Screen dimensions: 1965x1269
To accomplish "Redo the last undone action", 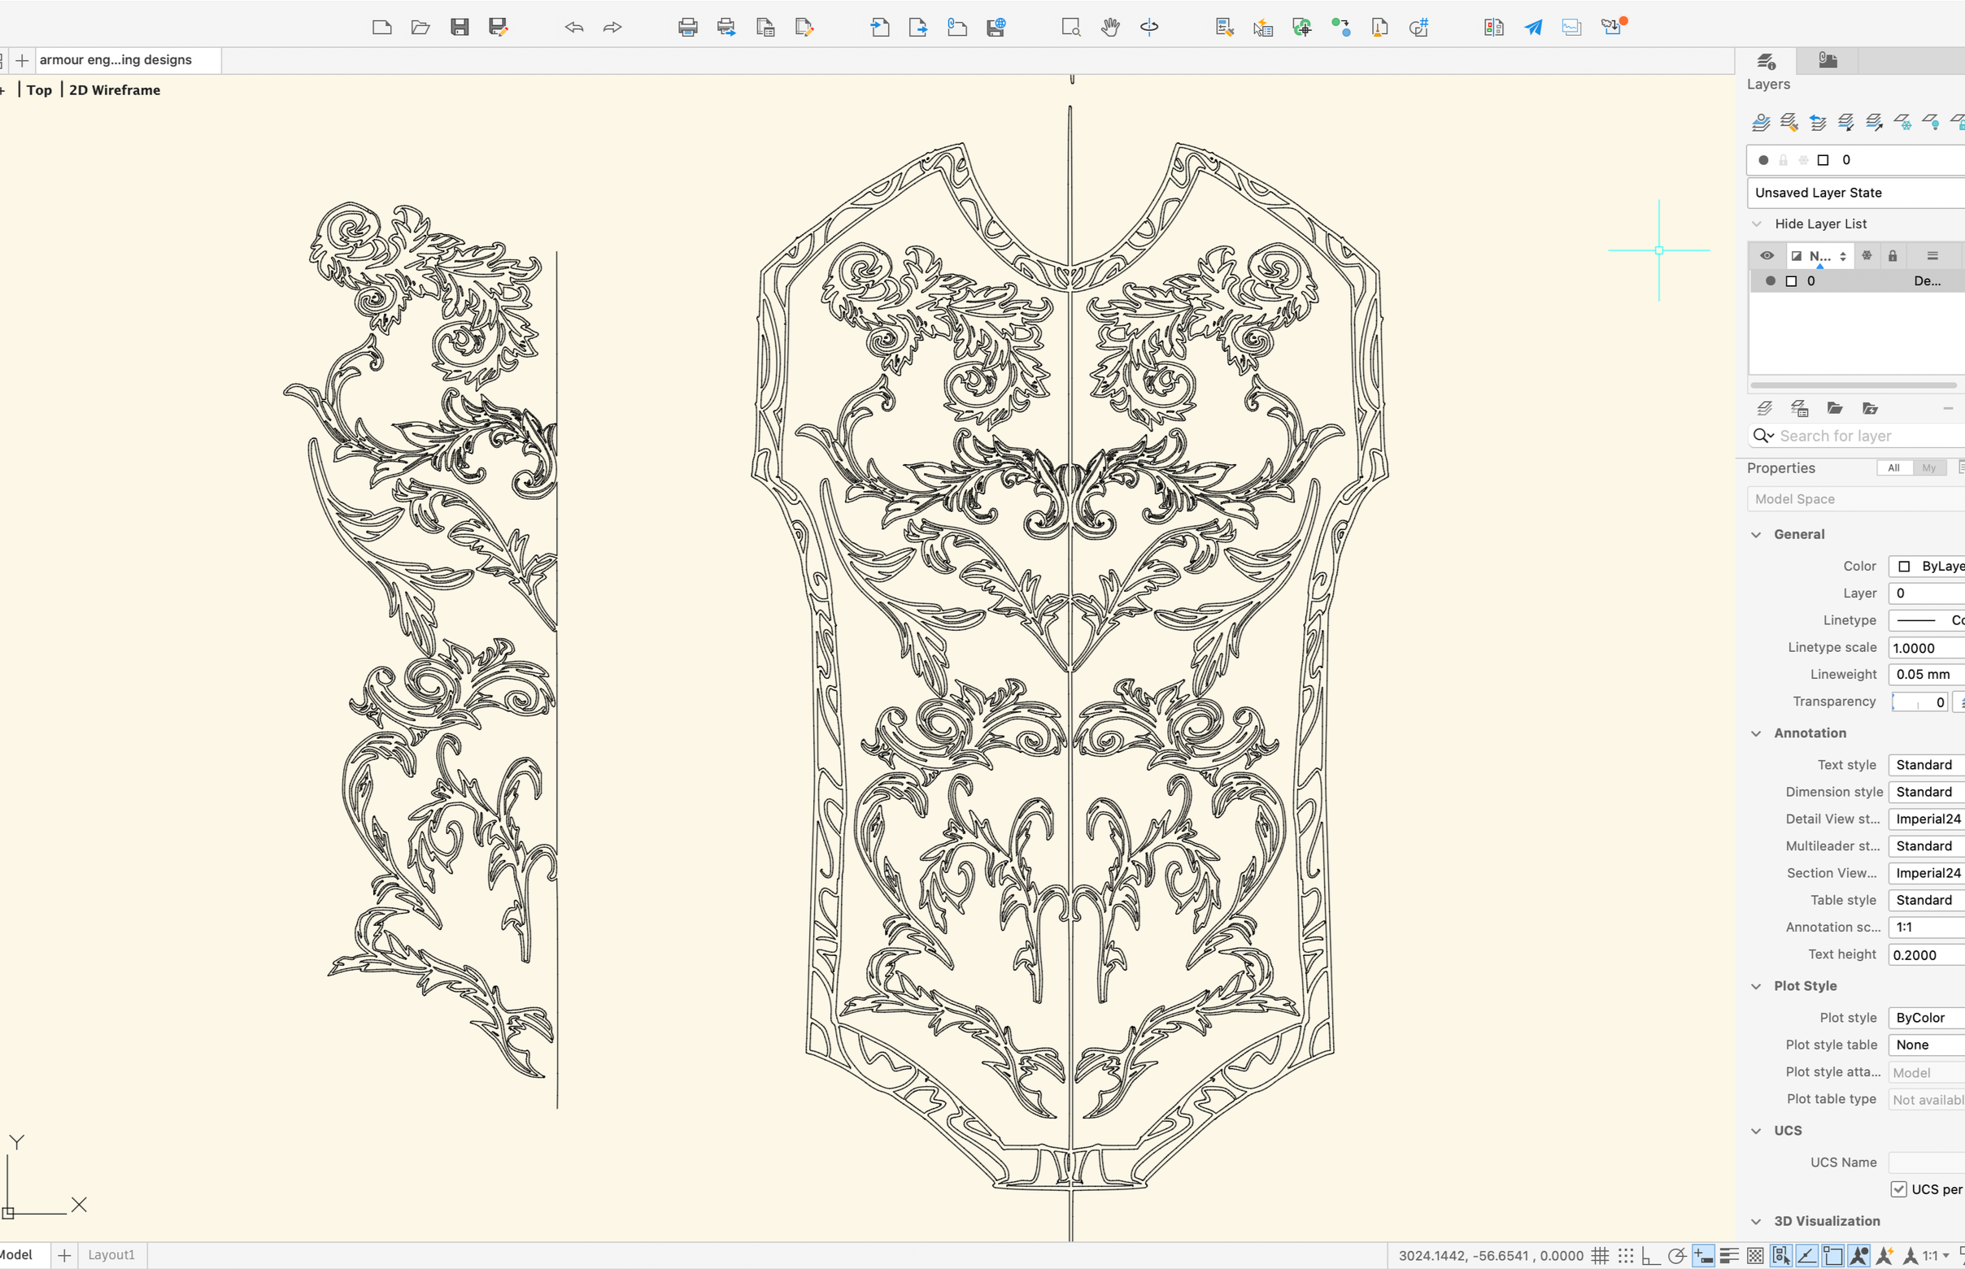I will [612, 27].
